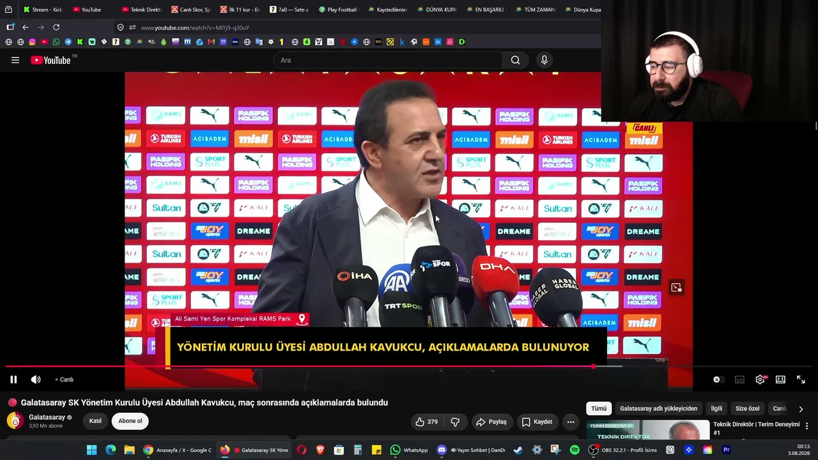This screenshot has height=460, width=818.
Task: Open site shield protection icon
Action: [x=120, y=27]
